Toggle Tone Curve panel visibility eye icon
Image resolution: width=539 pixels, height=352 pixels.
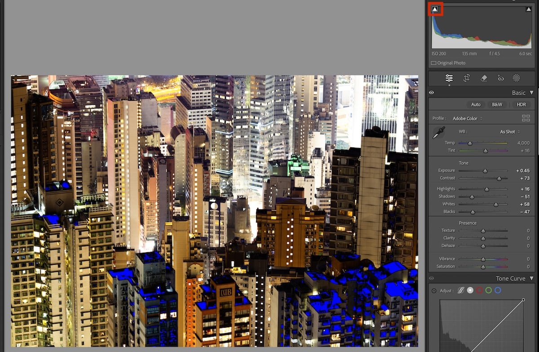(x=431, y=278)
